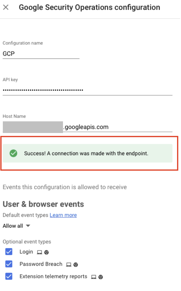The width and height of the screenshot is (181, 291).
Task: Disable the Password Breach event type
Action: [9, 264]
